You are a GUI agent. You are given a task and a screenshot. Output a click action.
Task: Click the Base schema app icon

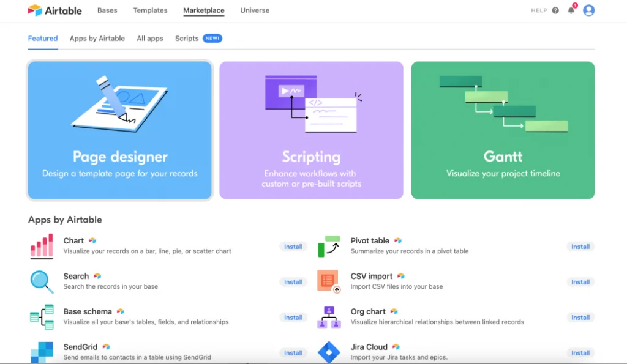42,317
